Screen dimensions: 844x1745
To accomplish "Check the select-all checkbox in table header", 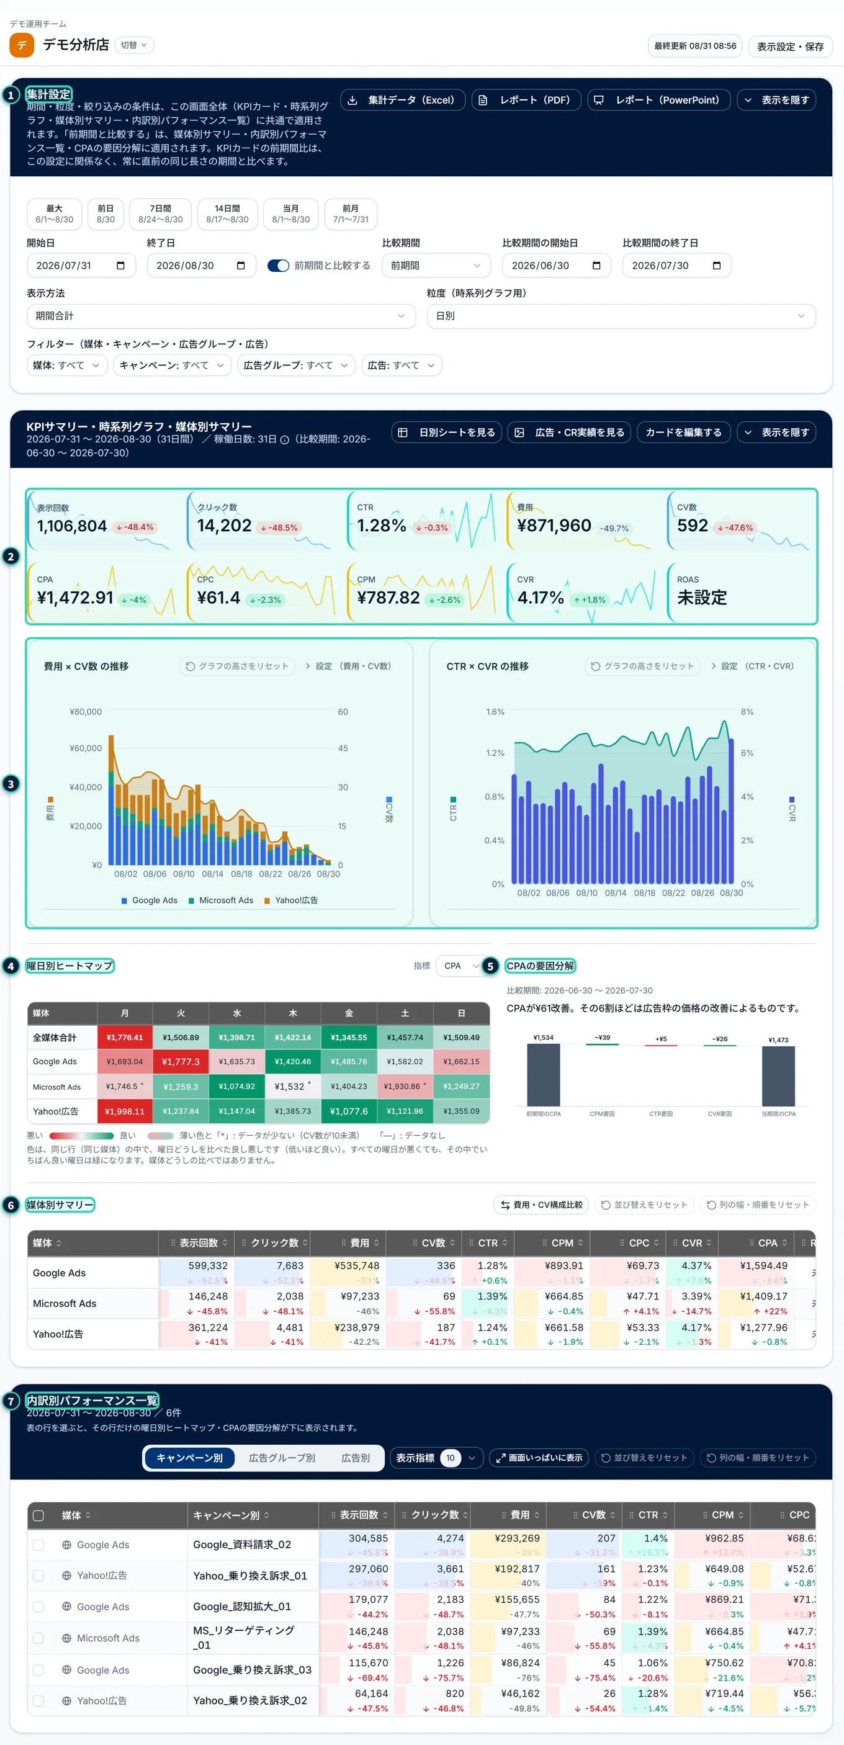I will point(38,1515).
